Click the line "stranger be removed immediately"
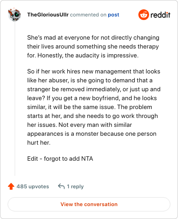 tap(94, 89)
